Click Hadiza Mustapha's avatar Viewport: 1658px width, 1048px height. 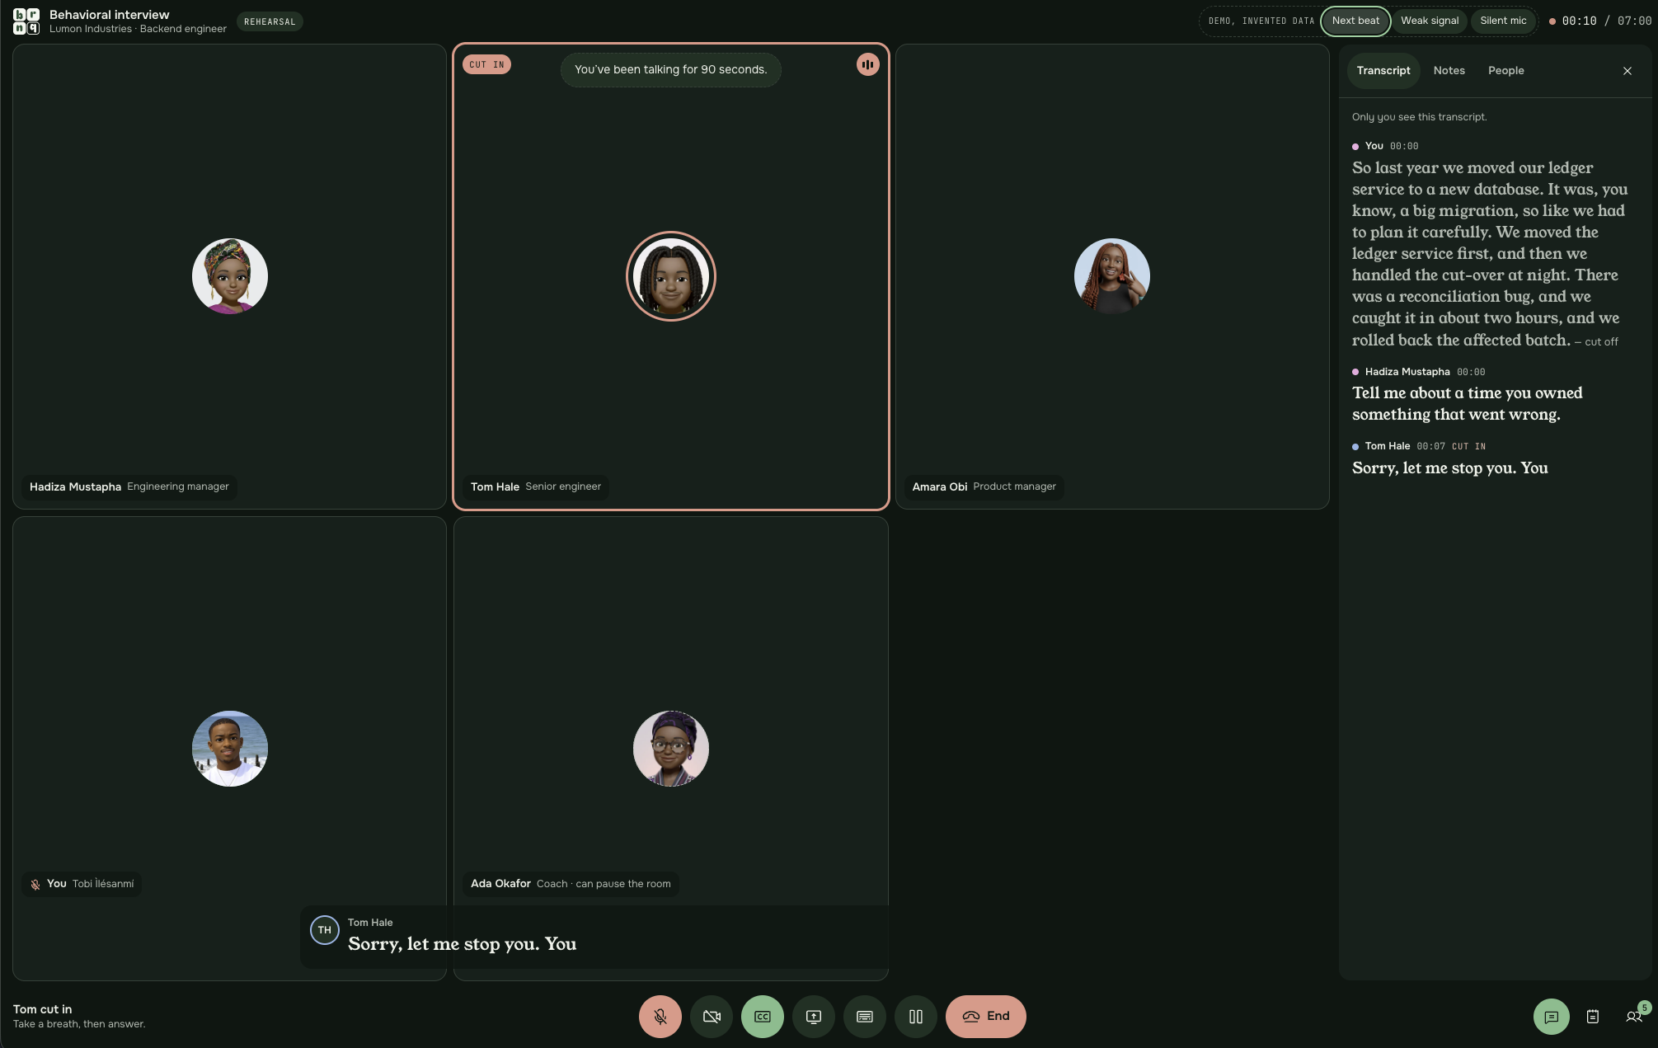tap(229, 276)
